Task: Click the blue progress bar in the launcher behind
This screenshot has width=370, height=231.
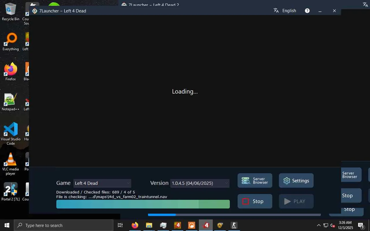Action: click(x=234, y=215)
